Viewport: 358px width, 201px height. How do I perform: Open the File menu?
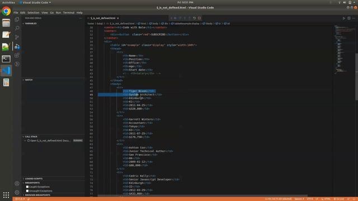coord(16,12)
